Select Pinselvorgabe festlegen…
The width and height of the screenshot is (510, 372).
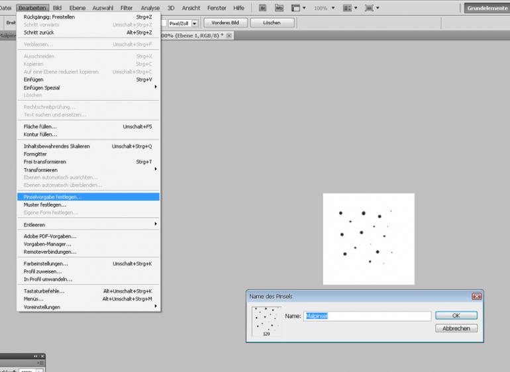(88, 197)
